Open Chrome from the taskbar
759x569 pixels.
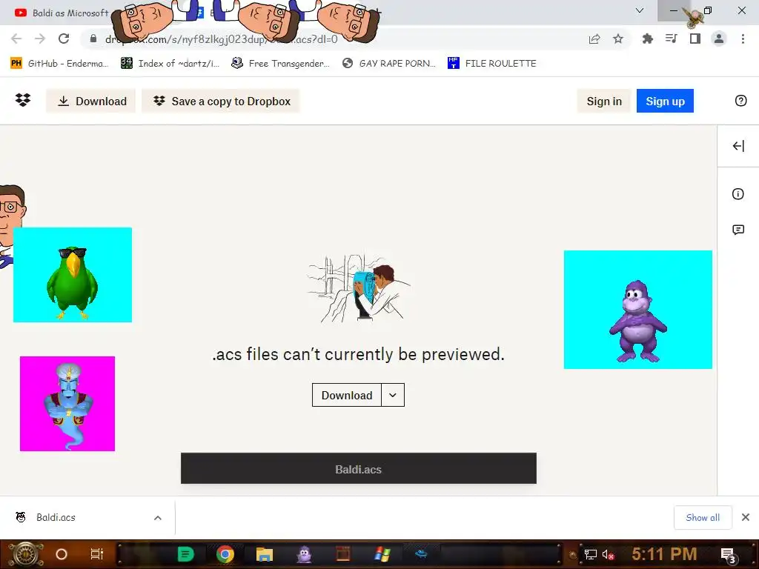(x=225, y=554)
